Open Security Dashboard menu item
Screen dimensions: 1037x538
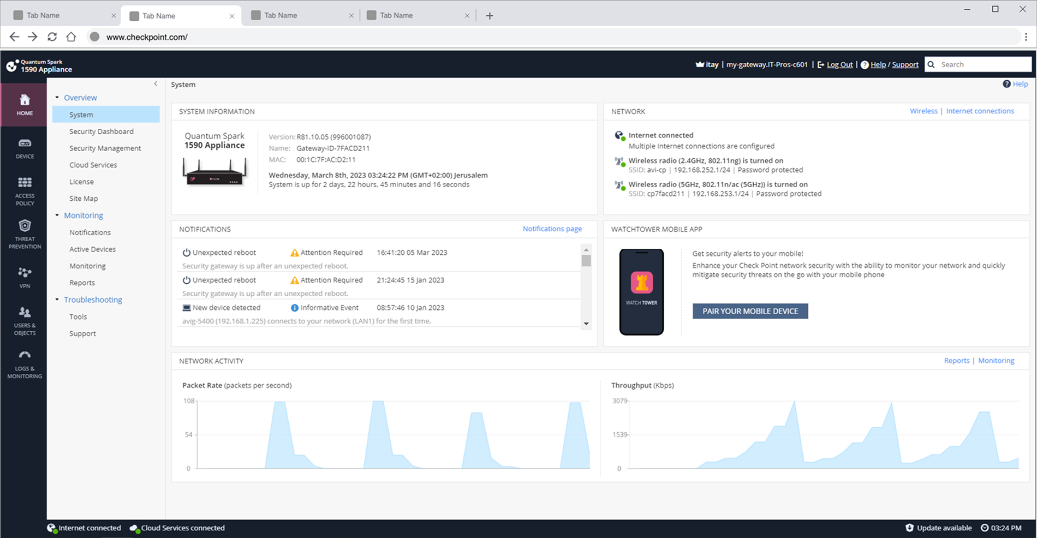coord(101,131)
